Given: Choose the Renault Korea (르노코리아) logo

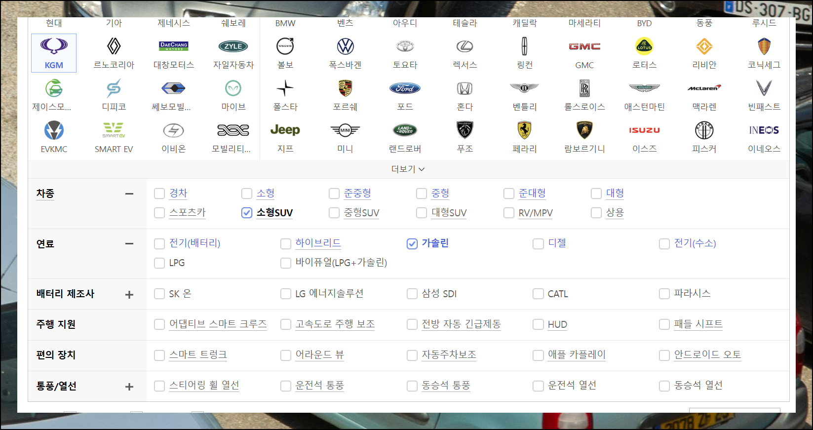Looking at the screenshot, I should [x=114, y=46].
